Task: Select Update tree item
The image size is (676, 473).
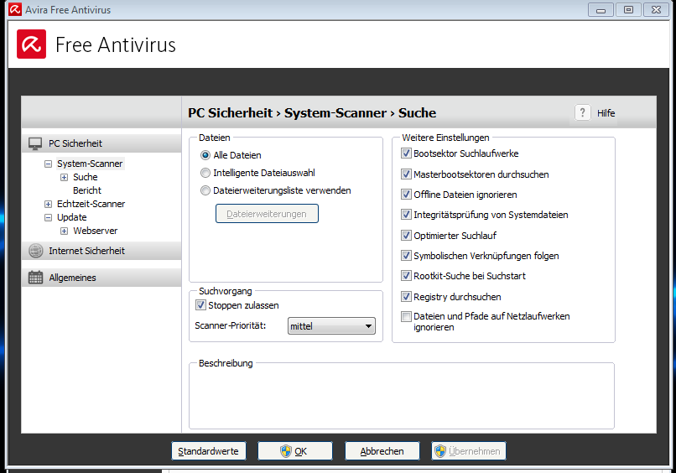Action: coord(72,217)
